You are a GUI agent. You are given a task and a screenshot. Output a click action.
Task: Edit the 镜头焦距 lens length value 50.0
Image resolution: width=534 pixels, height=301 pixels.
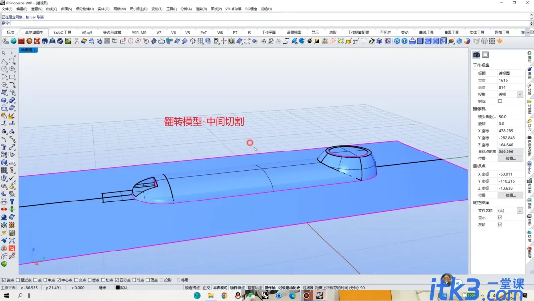[510, 117]
